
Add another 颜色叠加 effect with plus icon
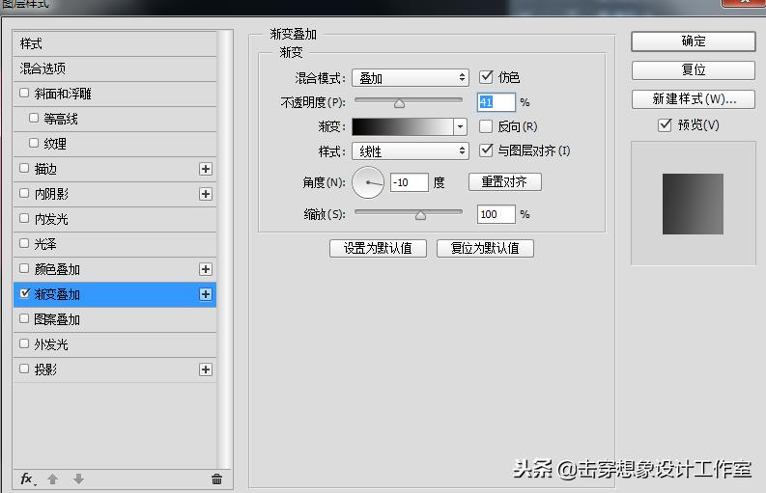coord(206,269)
